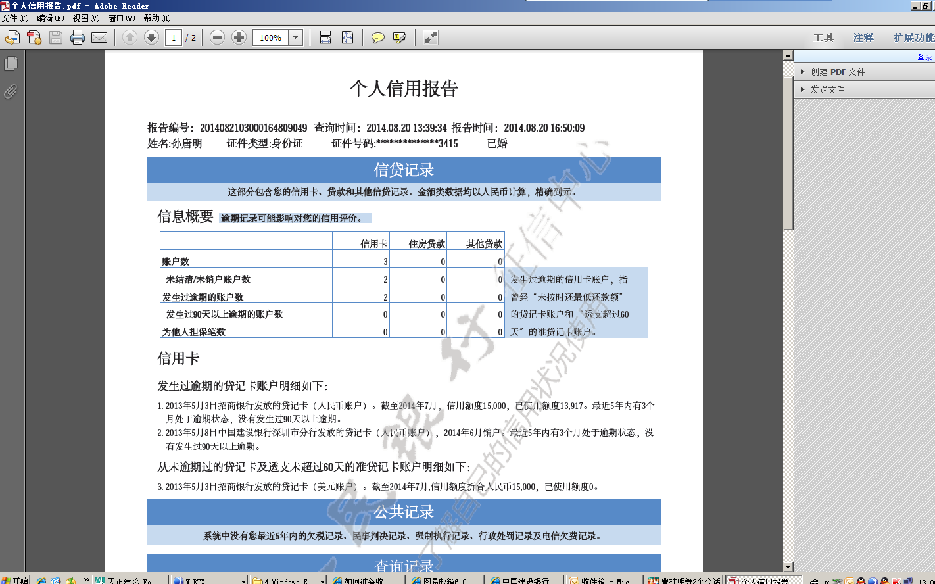Click the 信用卡 table column header
Image resolution: width=935 pixels, height=584 pixels.
pyautogui.click(x=373, y=243)
